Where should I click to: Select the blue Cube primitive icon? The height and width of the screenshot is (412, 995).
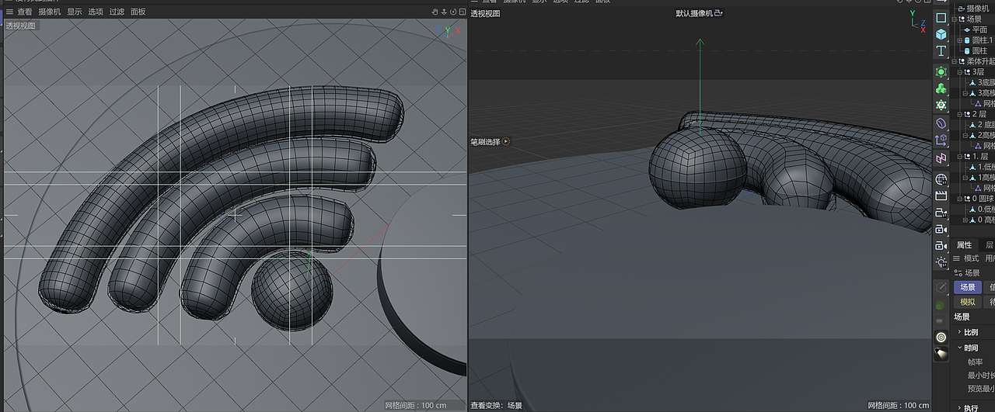tap(941, 34)
